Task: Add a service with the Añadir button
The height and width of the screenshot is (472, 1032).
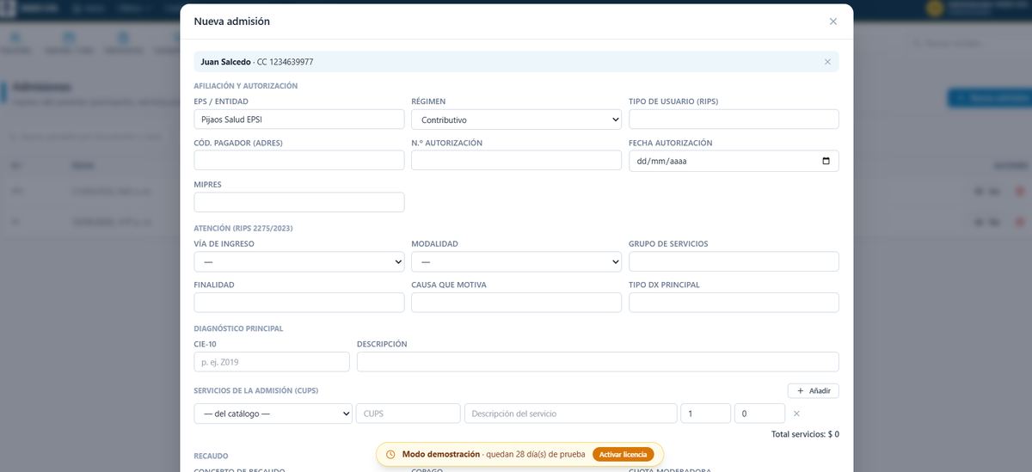Action: (813, 390)
